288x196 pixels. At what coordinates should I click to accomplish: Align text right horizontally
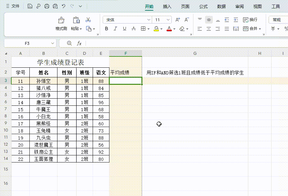coord(218,29)
